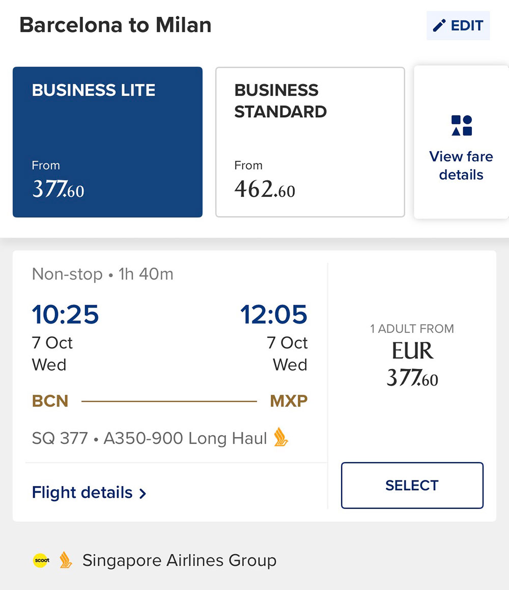The height and width of the screenshot is (590, 509).
Task: Open View fare details card
Action: (x=461, y=165)
